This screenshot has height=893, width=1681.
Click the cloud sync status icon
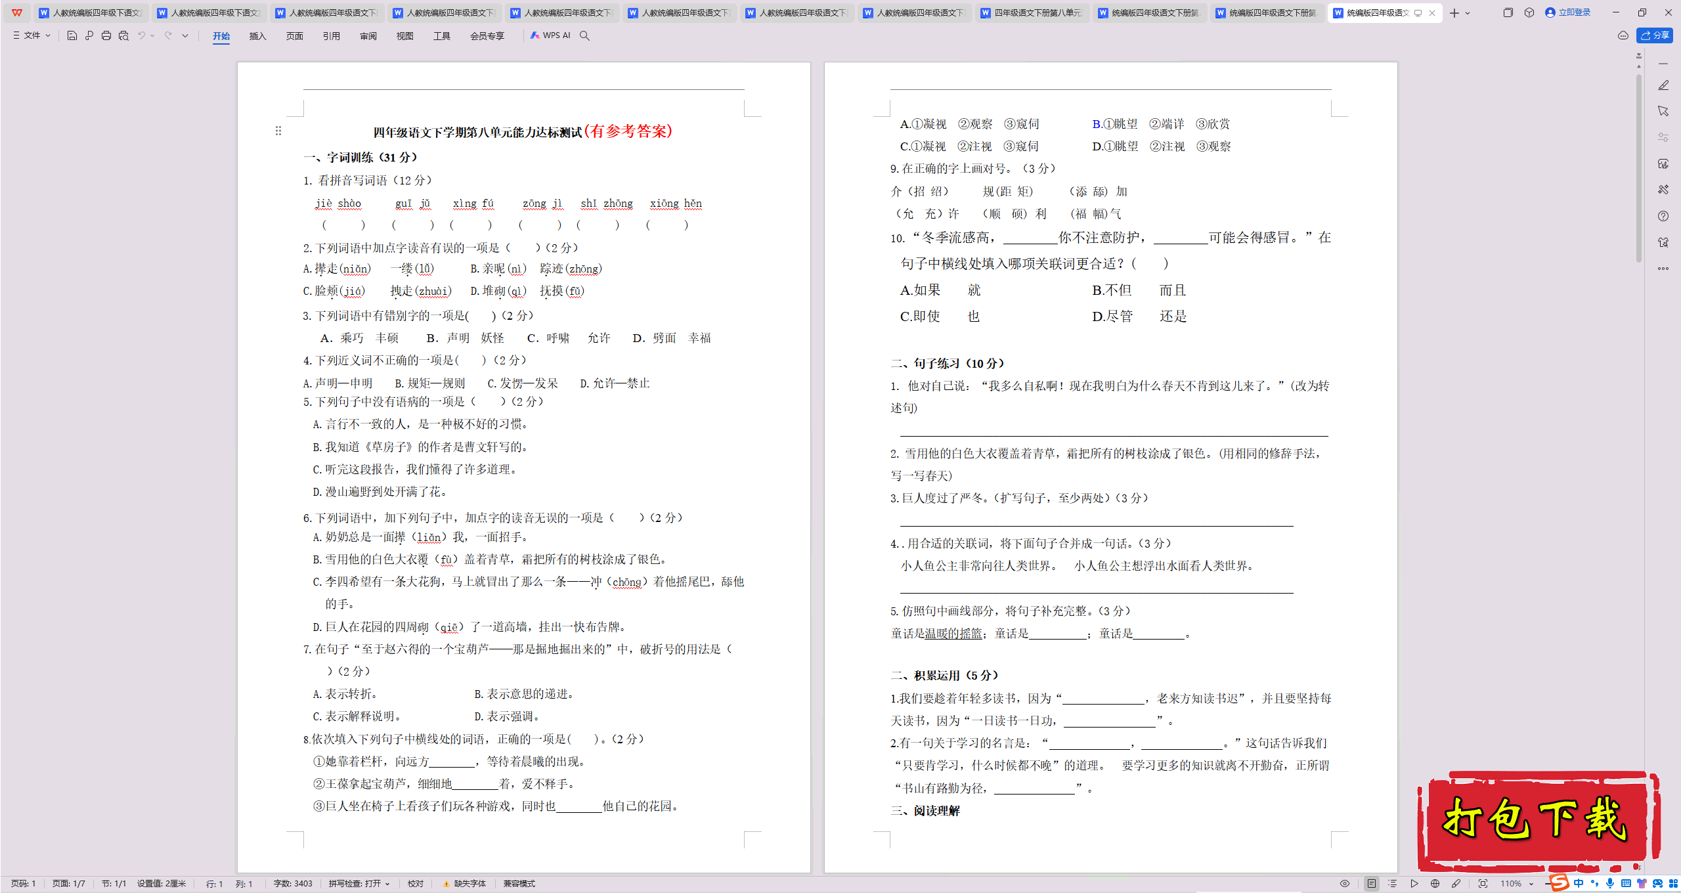pyautogui.click(x=1623, y=35)
